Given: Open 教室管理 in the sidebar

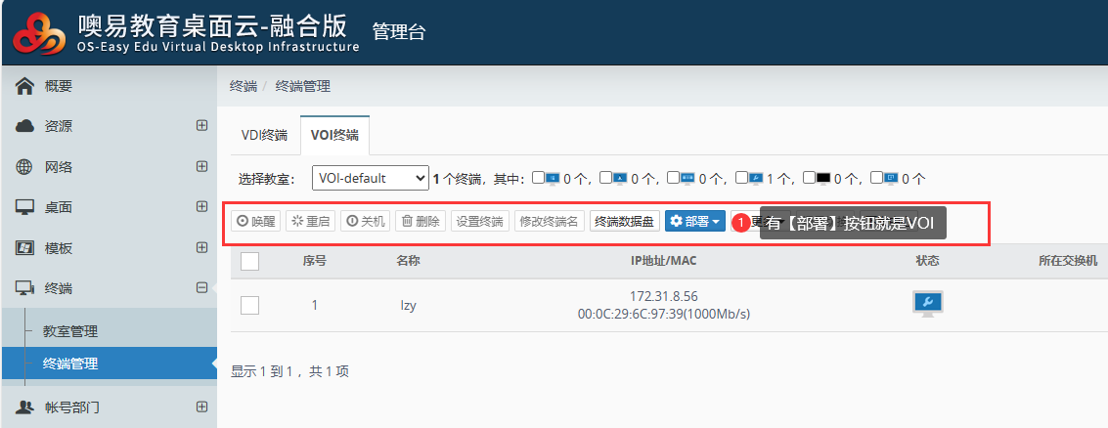Looking at the screenshot, I should coord(70,332).
